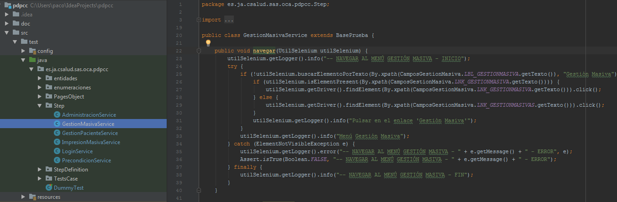Select PrecondicionService file
Image resolution: width=617 pixels, height=202 pixels.
(x=86, y=161)
